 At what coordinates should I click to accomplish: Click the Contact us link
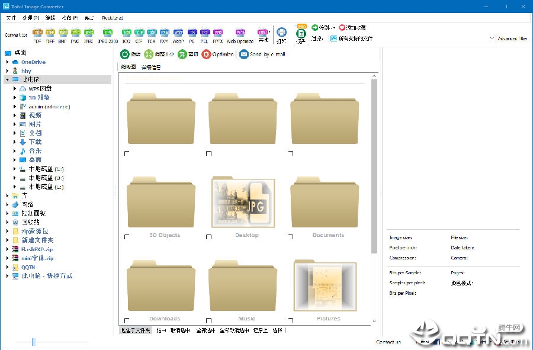pyautogui.click(x=388, y=342)
